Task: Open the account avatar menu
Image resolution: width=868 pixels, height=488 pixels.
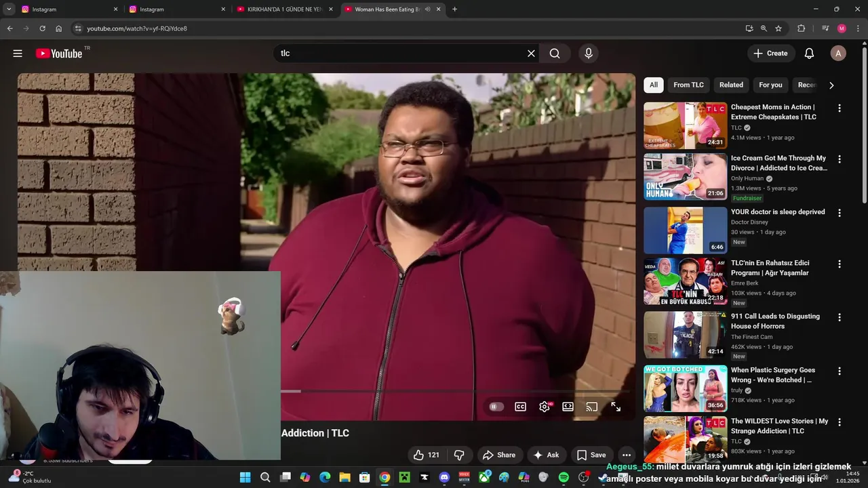Action: [838, 54]
